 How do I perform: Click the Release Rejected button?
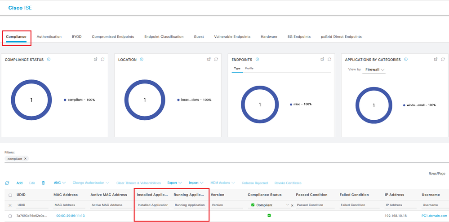tap(255, 183)
